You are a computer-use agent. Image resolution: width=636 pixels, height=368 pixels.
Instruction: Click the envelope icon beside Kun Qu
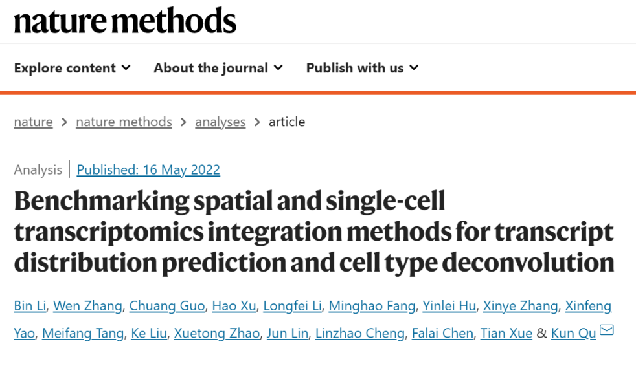pyautogui.click(x=606, y=330)
